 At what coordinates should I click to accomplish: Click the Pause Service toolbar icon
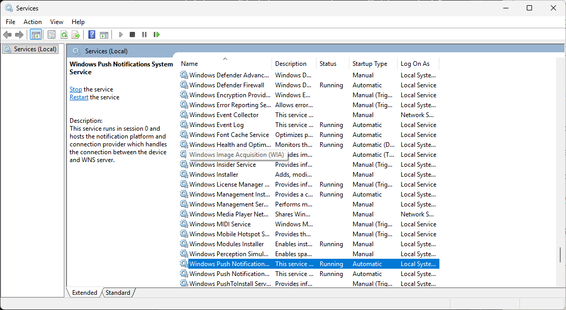[144, 35]
